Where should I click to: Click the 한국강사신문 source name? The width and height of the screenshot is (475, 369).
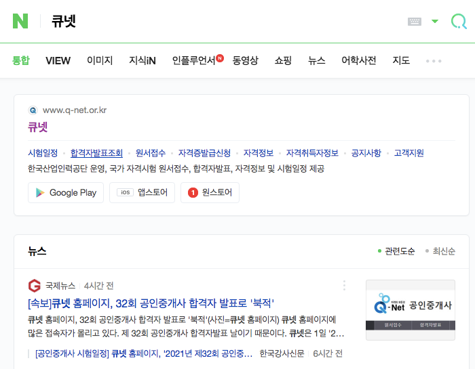[x=282, y=353]
